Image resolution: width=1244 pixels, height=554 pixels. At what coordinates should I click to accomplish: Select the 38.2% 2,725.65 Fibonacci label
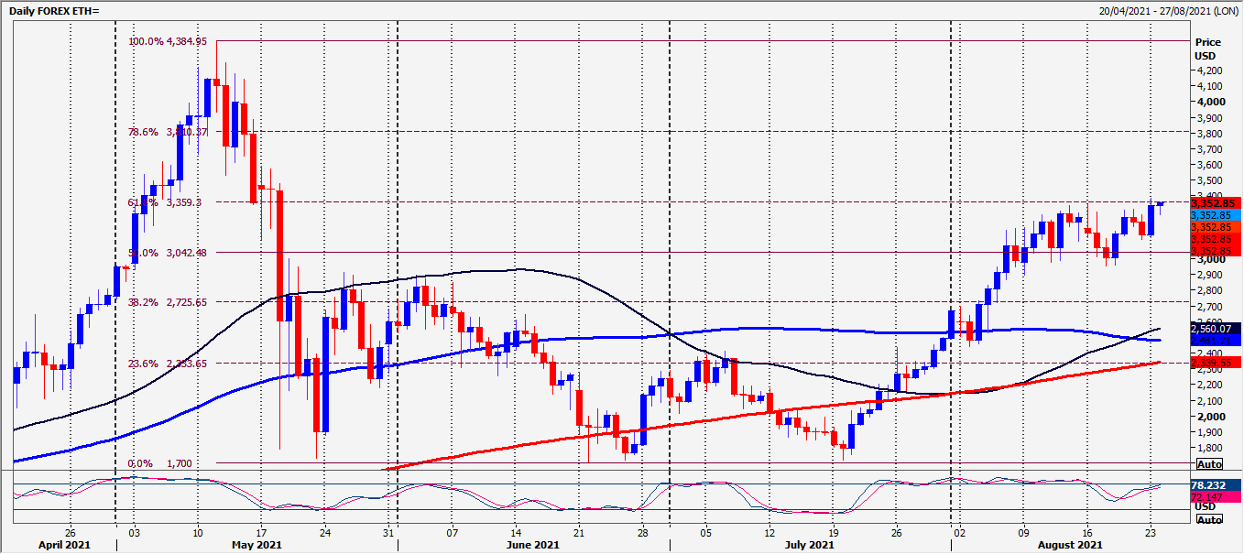pyautogui.click(x=167, y=302)
